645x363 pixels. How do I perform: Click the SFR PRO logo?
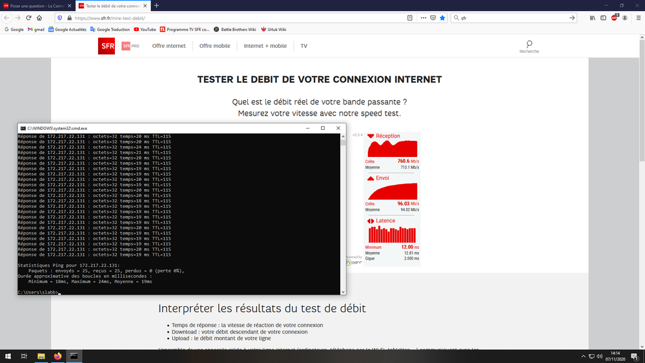click(x=130, y=46)
